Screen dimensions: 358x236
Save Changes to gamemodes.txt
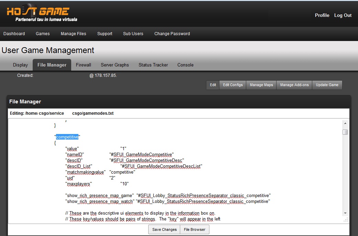tap(164, 229)
